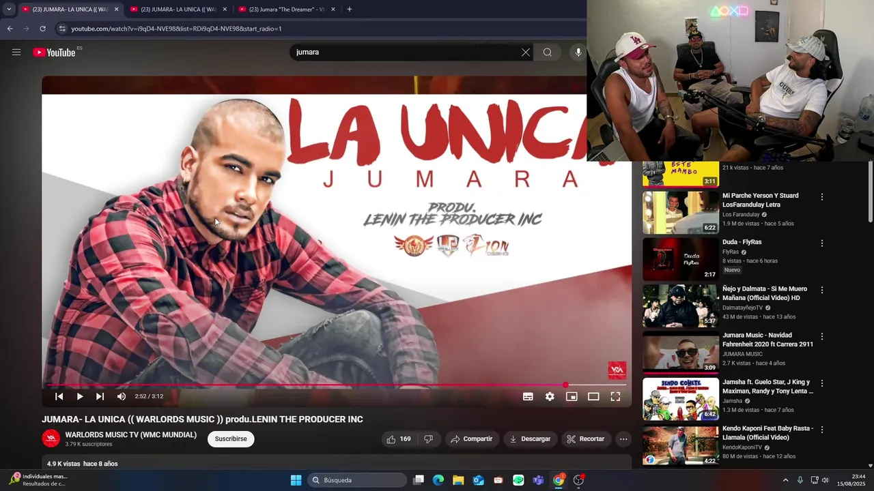This screenshot has height=491, width=874.
Task: Close the Jumara The Dreamer tab
Action: tap(333, 10)
